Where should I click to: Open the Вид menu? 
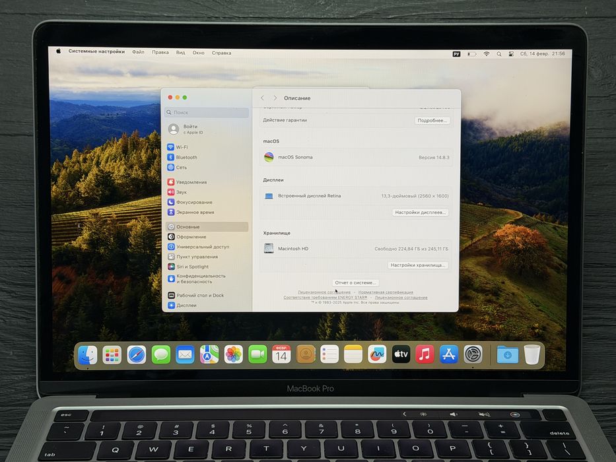180,52
